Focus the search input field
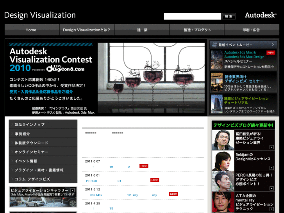284x213 pixels. [x=192, y=16]
